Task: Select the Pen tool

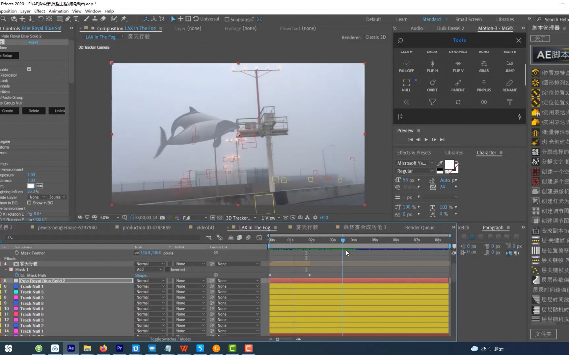Action: click(x=68, y=19)
